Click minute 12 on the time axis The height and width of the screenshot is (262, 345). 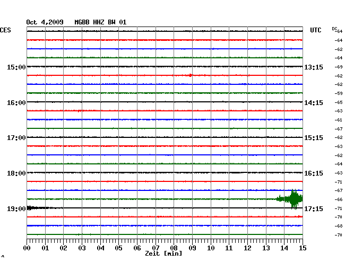pos(247,248)
